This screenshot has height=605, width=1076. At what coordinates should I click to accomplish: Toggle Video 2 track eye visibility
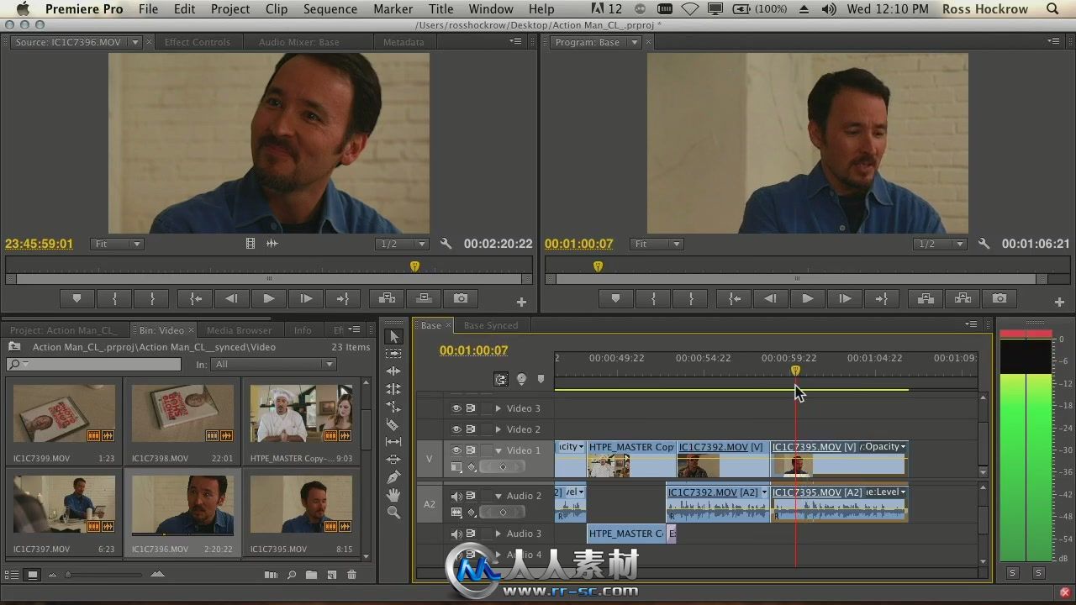[456, 429]
